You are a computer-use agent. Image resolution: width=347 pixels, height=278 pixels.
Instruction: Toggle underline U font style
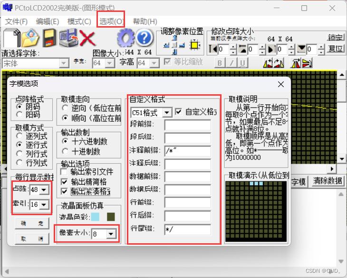point(242,63)
